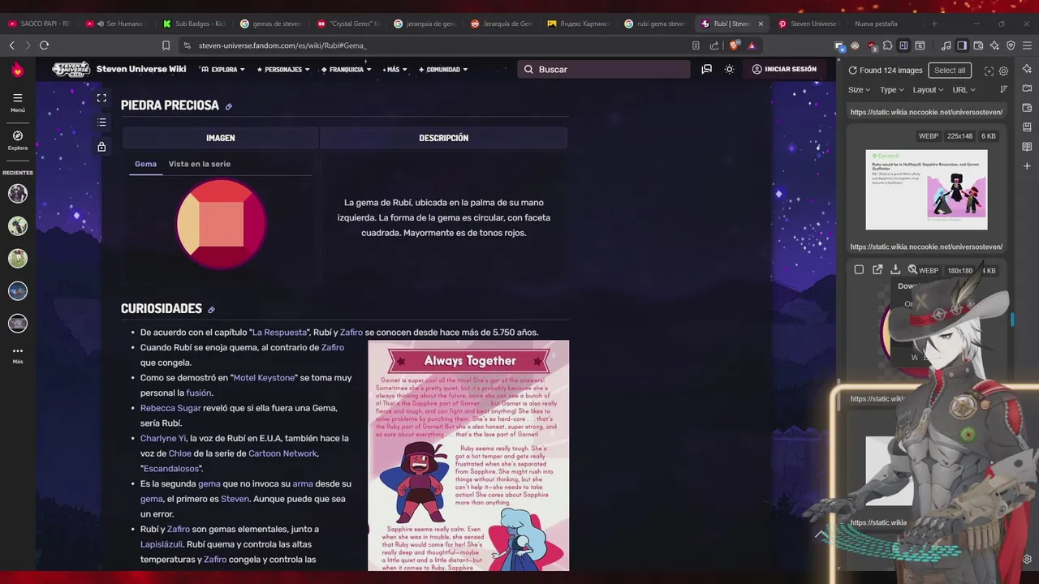Switch to the Sub Badges - Kick tab
1039x584 pixels.
(x=194, y=24)
